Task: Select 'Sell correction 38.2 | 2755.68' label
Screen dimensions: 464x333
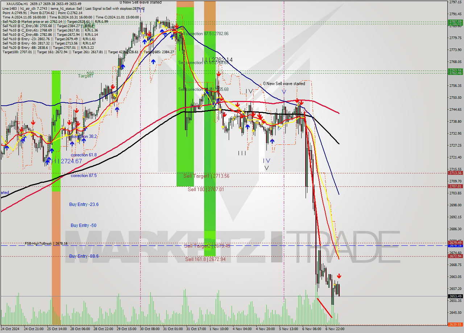Action: click(203, 89)
